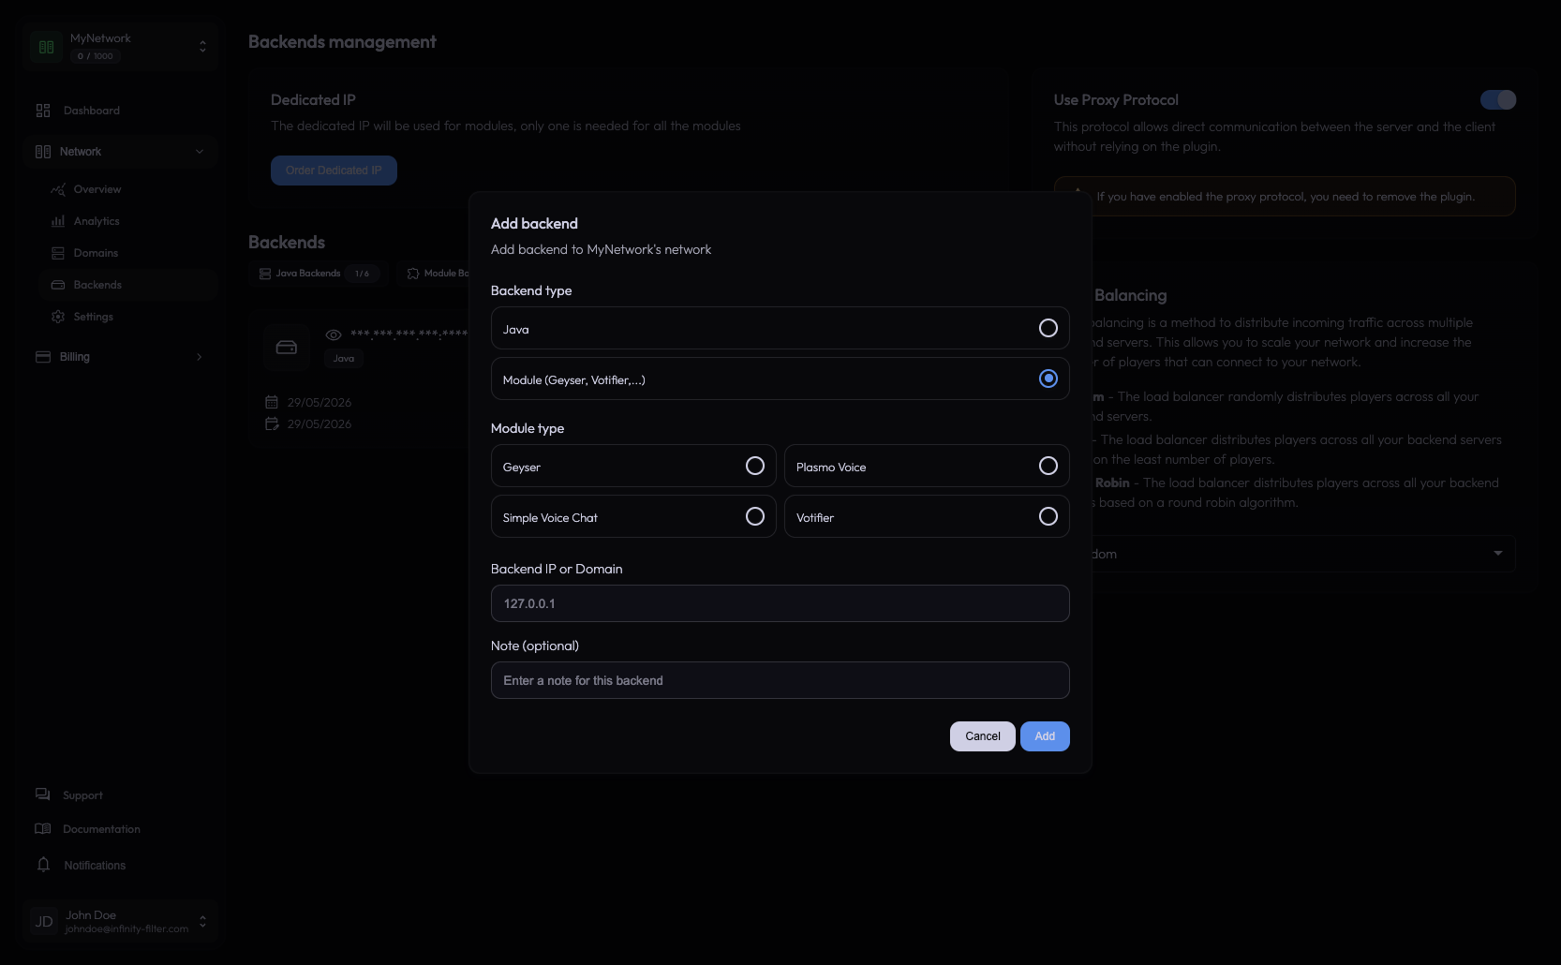Screen dimensions: 1561x965
Task: Choose Plasmo Voice module type
Action: (927, 466)
